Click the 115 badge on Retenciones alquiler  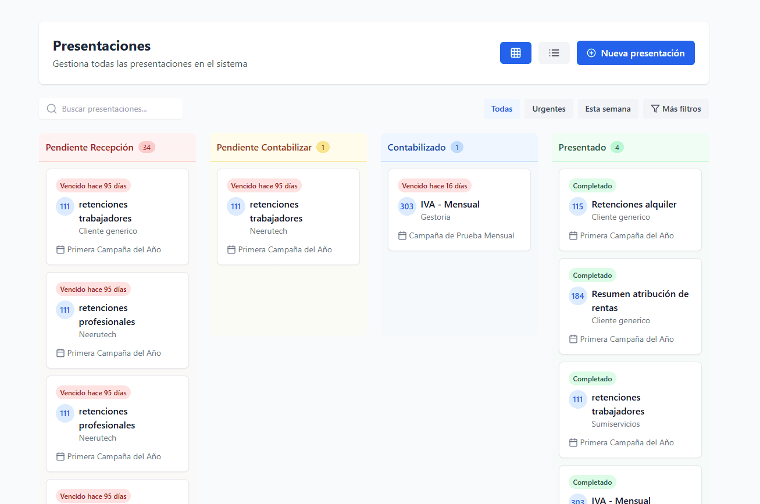pyautogui.click(x=577, y=206)
